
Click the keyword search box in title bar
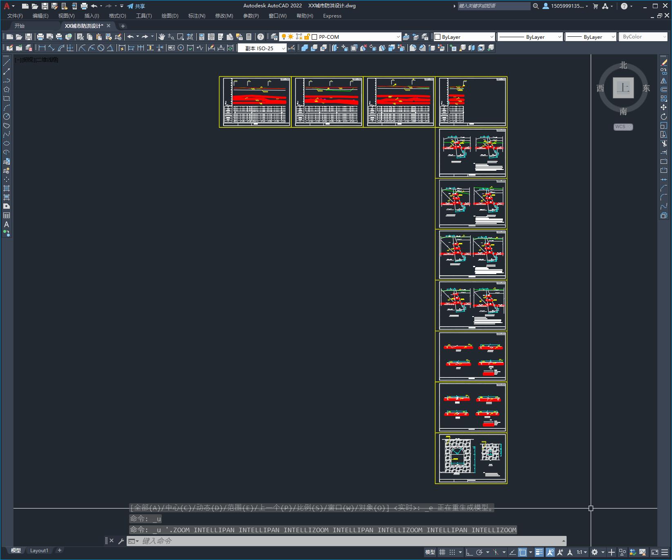pos(493,6)
